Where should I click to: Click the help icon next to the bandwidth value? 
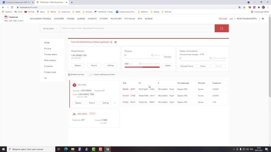point(140,64)
